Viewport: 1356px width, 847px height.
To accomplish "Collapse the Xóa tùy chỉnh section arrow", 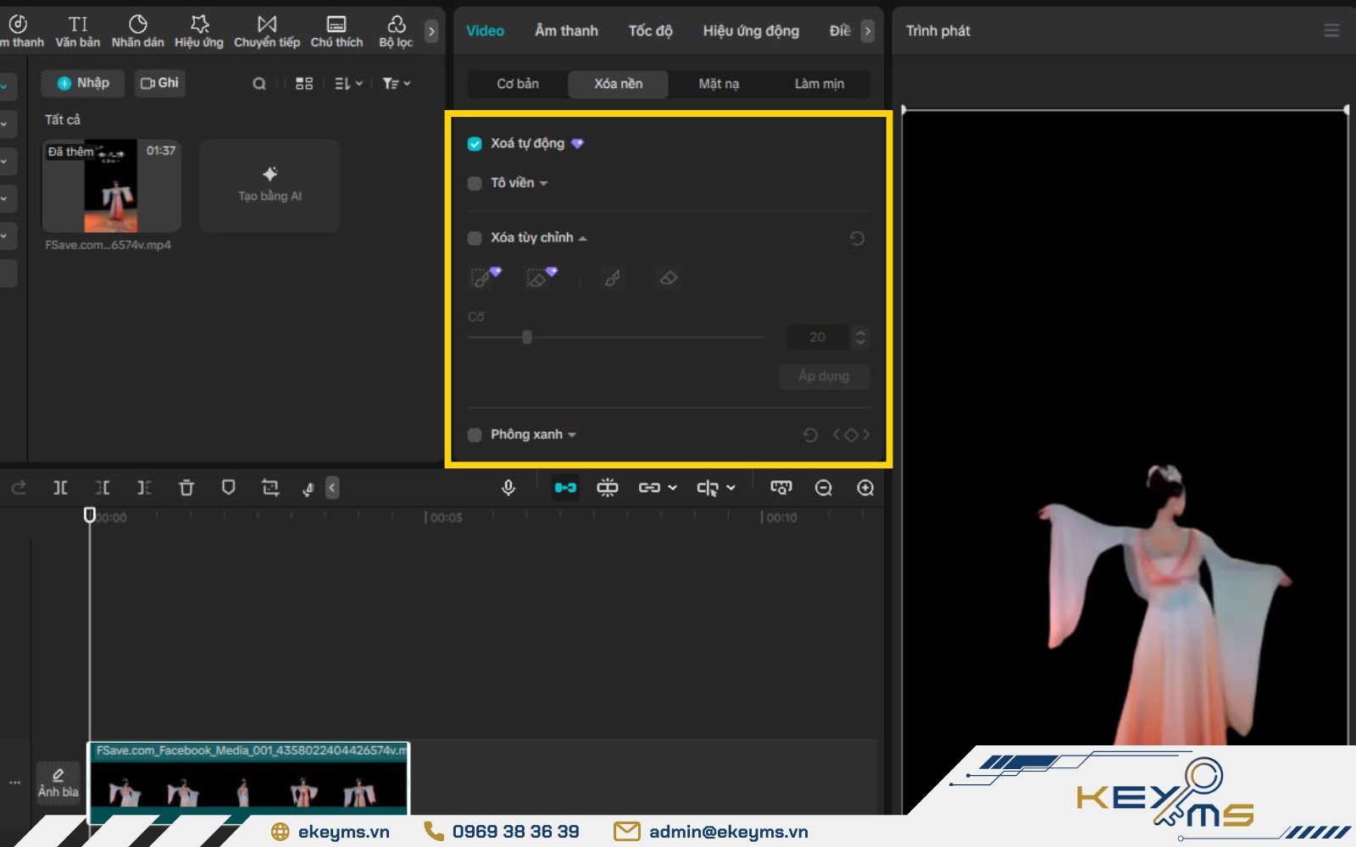I will point(583,239).
